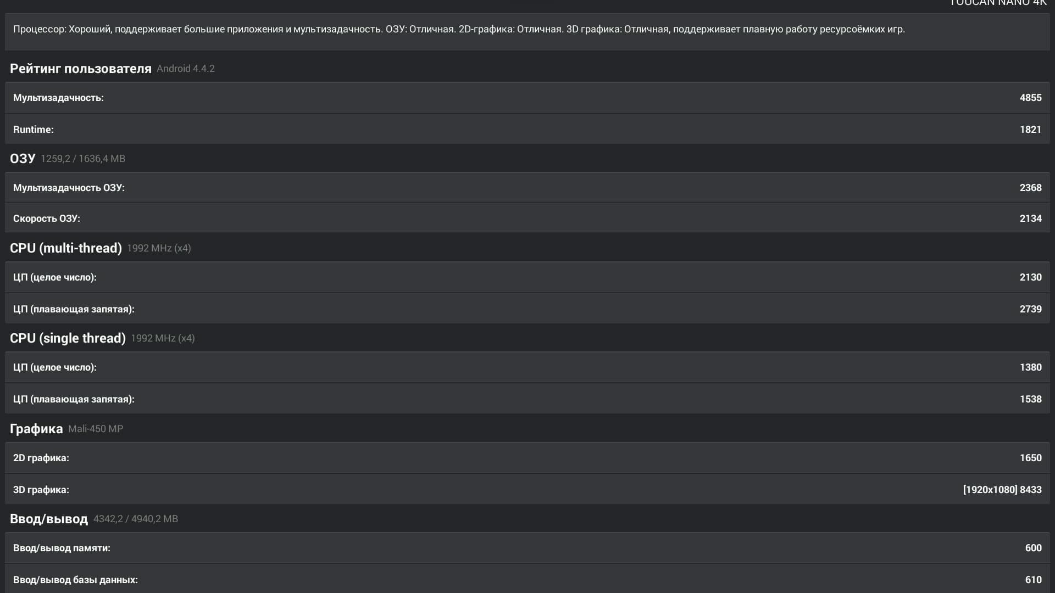Click the 2D графика result row
Viewport: 1055px width, 593px height.
pyautogui.click(x=527, y=458)
